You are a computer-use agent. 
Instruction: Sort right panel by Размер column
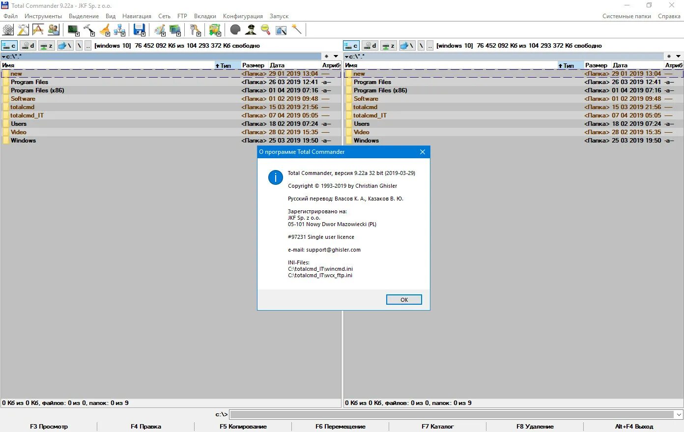pos(597,65)
